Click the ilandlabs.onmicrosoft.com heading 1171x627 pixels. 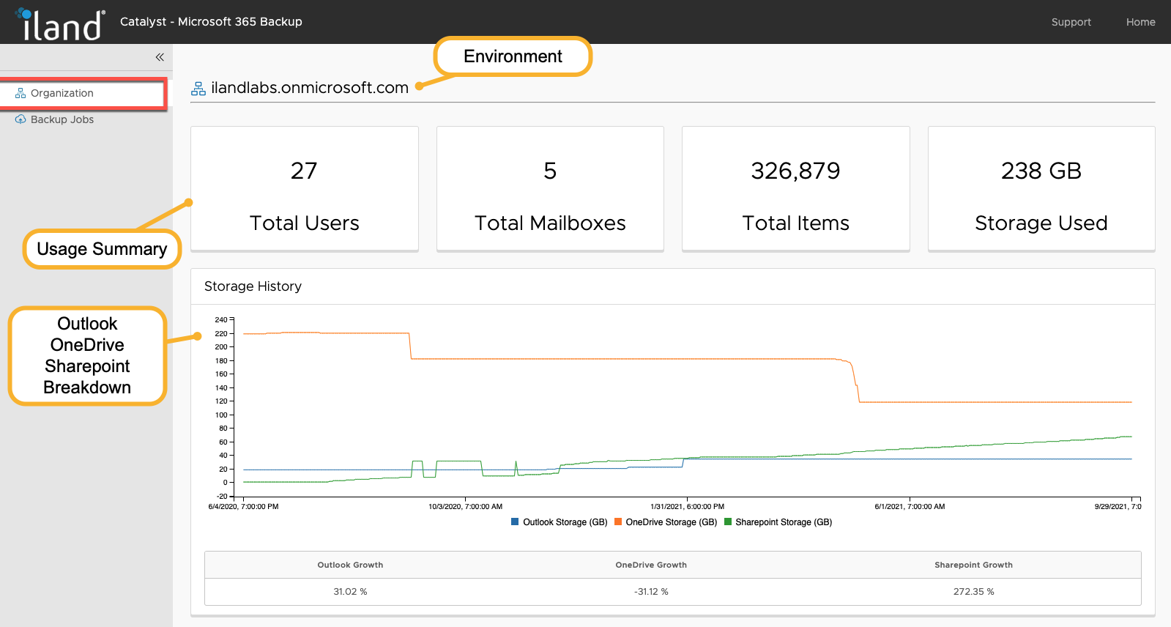point(309,88)
